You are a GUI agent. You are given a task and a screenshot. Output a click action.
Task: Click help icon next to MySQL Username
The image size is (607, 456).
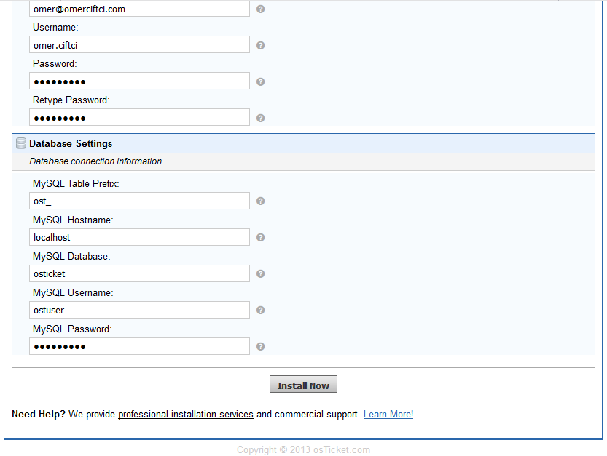click(x=260, y=311)
